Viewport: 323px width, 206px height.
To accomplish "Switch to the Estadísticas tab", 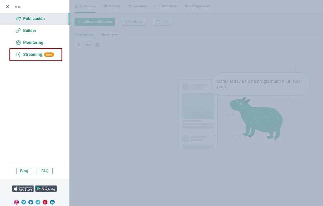I will point(165,6).
